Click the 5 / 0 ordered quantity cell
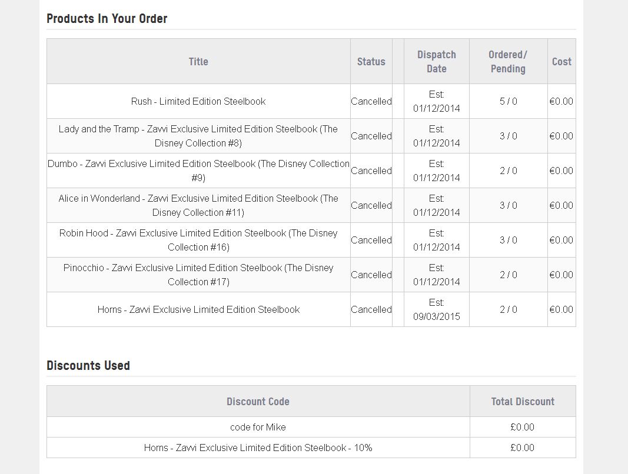 point(509,101)
